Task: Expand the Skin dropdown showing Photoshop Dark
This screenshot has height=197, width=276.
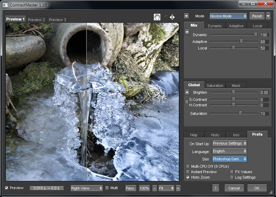Action: pyautogui.click(x=229, y=159)
